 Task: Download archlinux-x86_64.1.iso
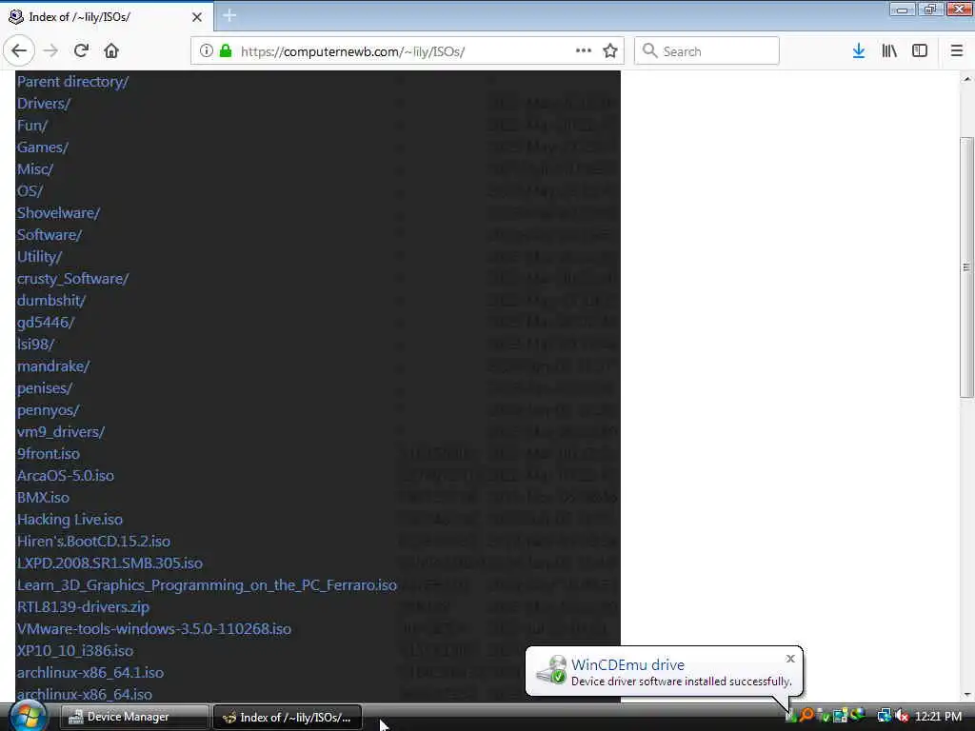coord(90,673)
